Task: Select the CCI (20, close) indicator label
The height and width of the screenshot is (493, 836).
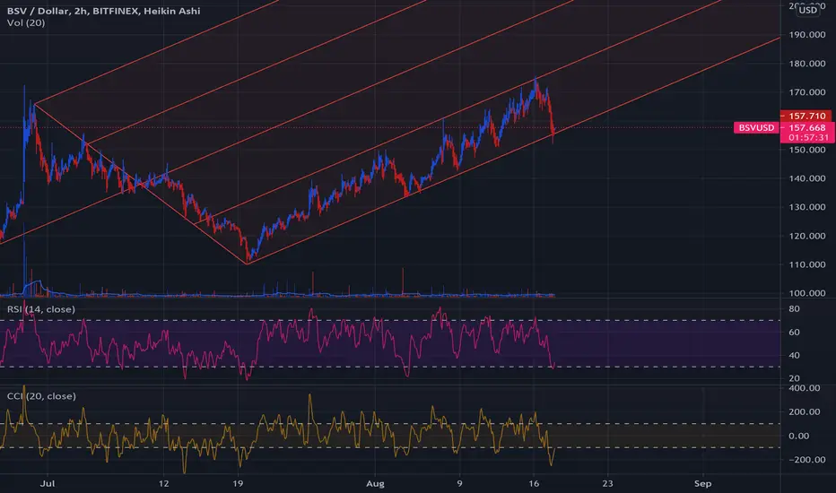Action: [x=41, y=396]
